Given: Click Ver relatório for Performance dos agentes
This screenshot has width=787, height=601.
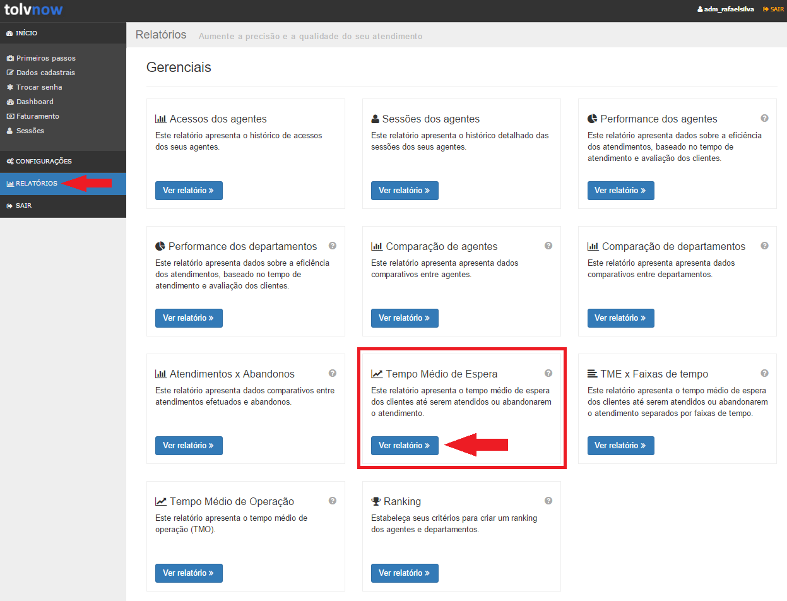Looking at the screenshot, I should click(620, 191).
